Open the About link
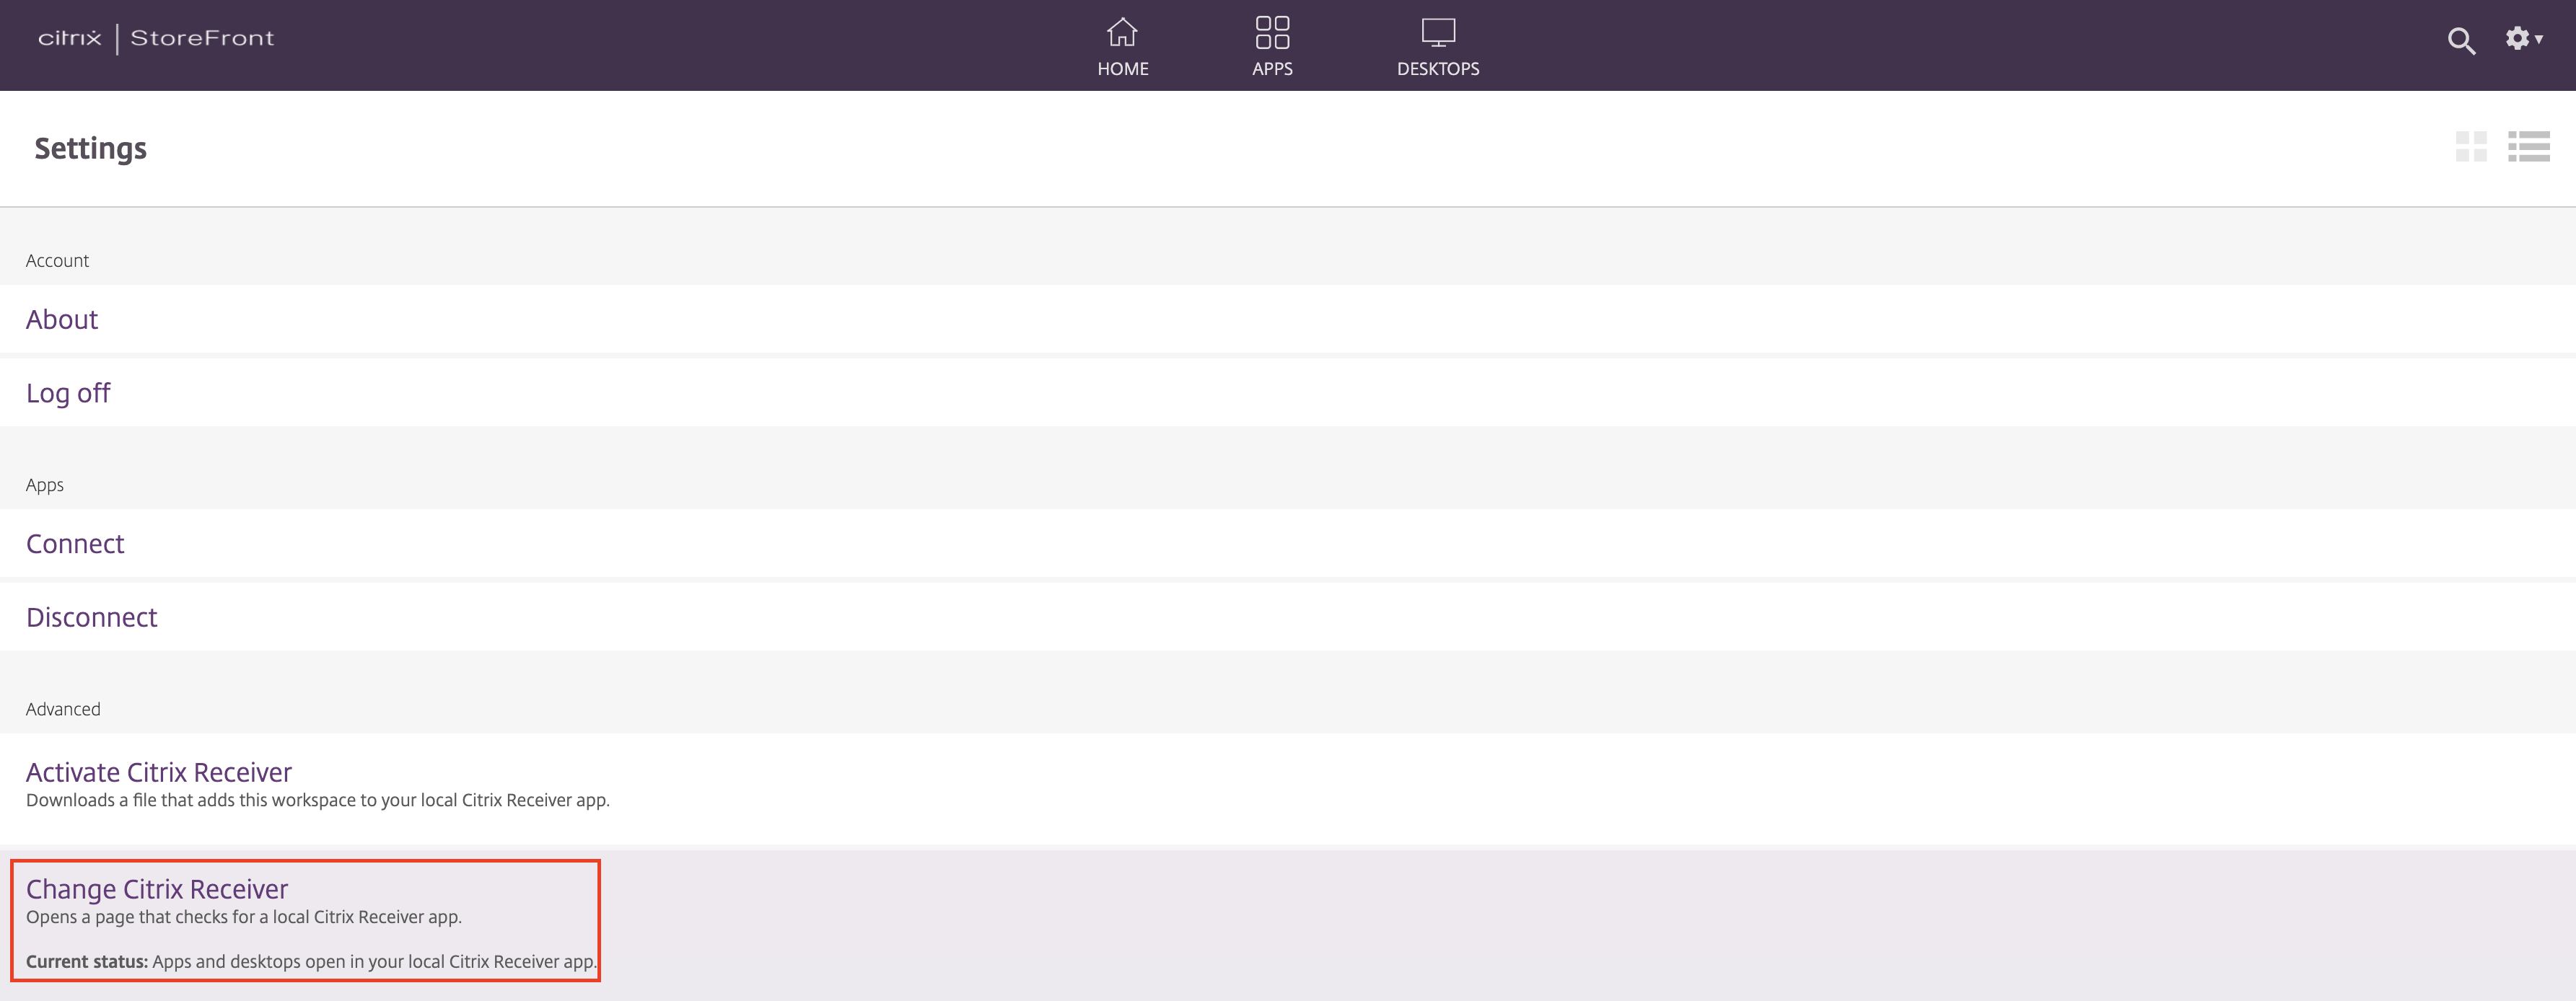2576x1001 pixels. (62, 319)
